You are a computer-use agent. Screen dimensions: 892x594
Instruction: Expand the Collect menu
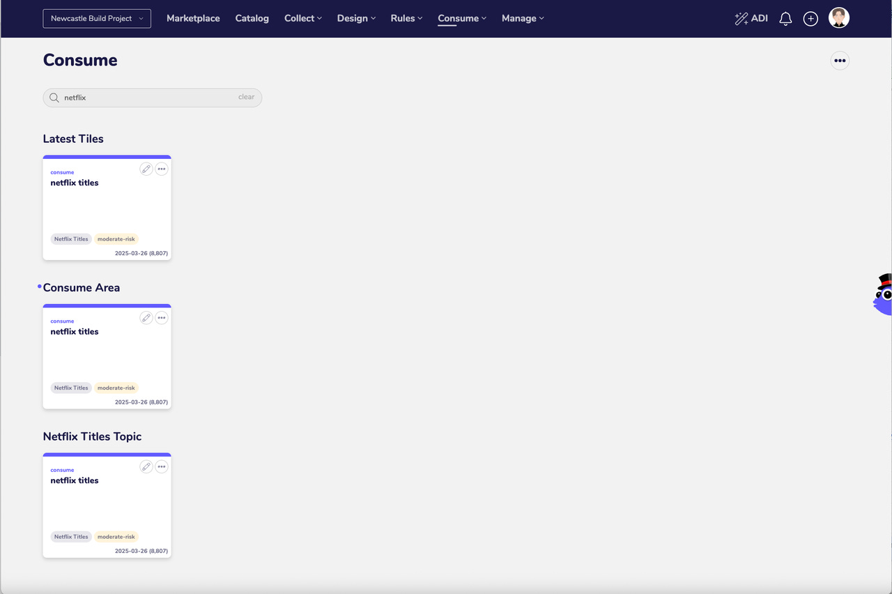click(x=303, y=18)
